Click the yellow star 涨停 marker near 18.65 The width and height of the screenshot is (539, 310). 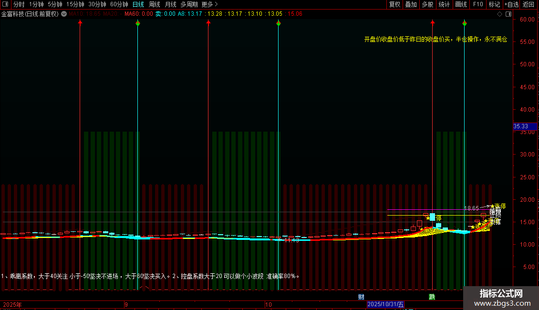point(493,206)
